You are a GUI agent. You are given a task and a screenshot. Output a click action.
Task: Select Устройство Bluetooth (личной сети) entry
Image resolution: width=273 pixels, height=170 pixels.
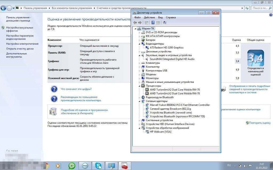pos(171,113)
